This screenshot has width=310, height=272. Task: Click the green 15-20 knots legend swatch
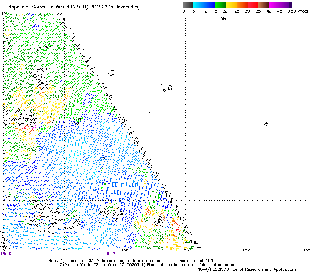pyautogui.click(x=220, y=5)
